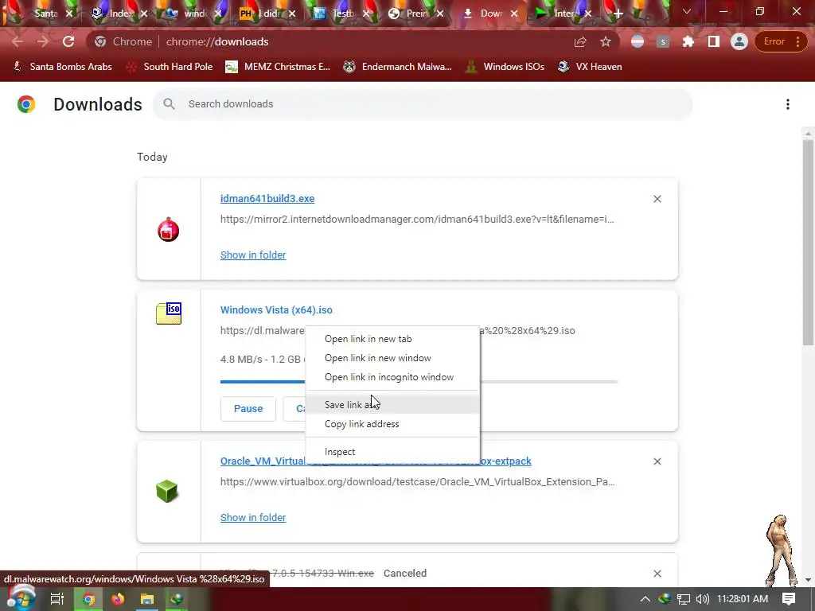This screenshot has height=611, width=815.
Task: Remove the canceled VirtualBox Win.exe entry
Action: pyautogui.click(x=657, y=574)
